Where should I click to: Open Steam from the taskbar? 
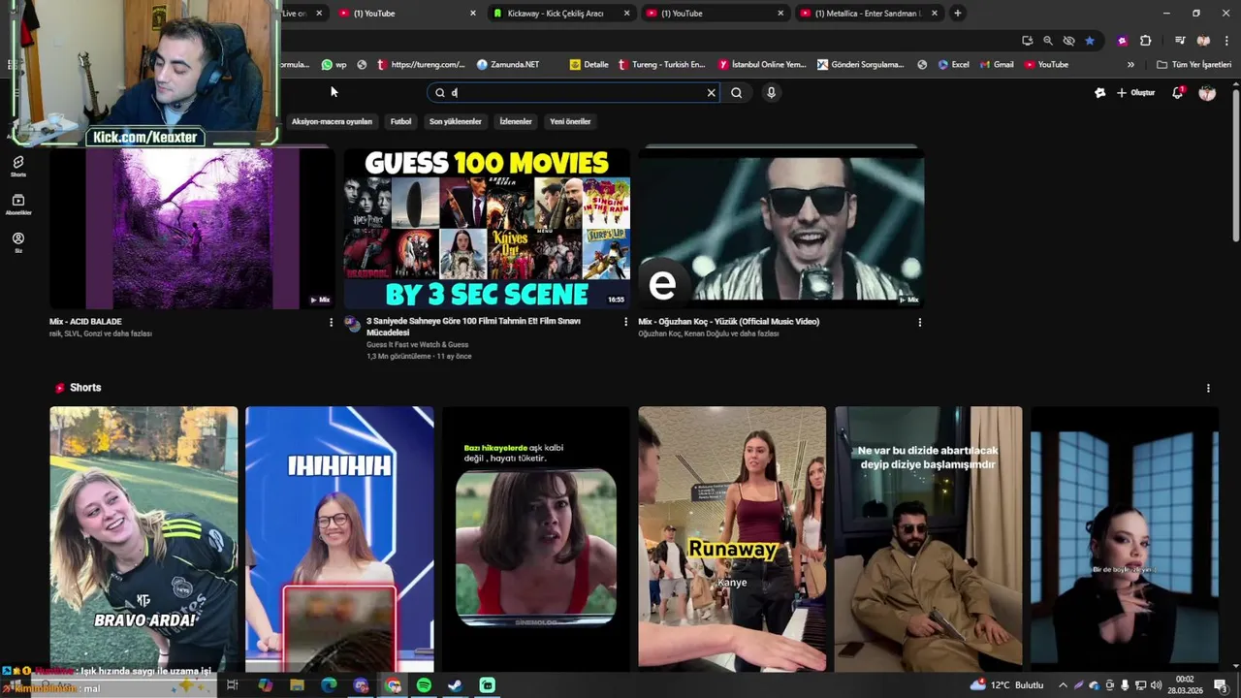455,685
